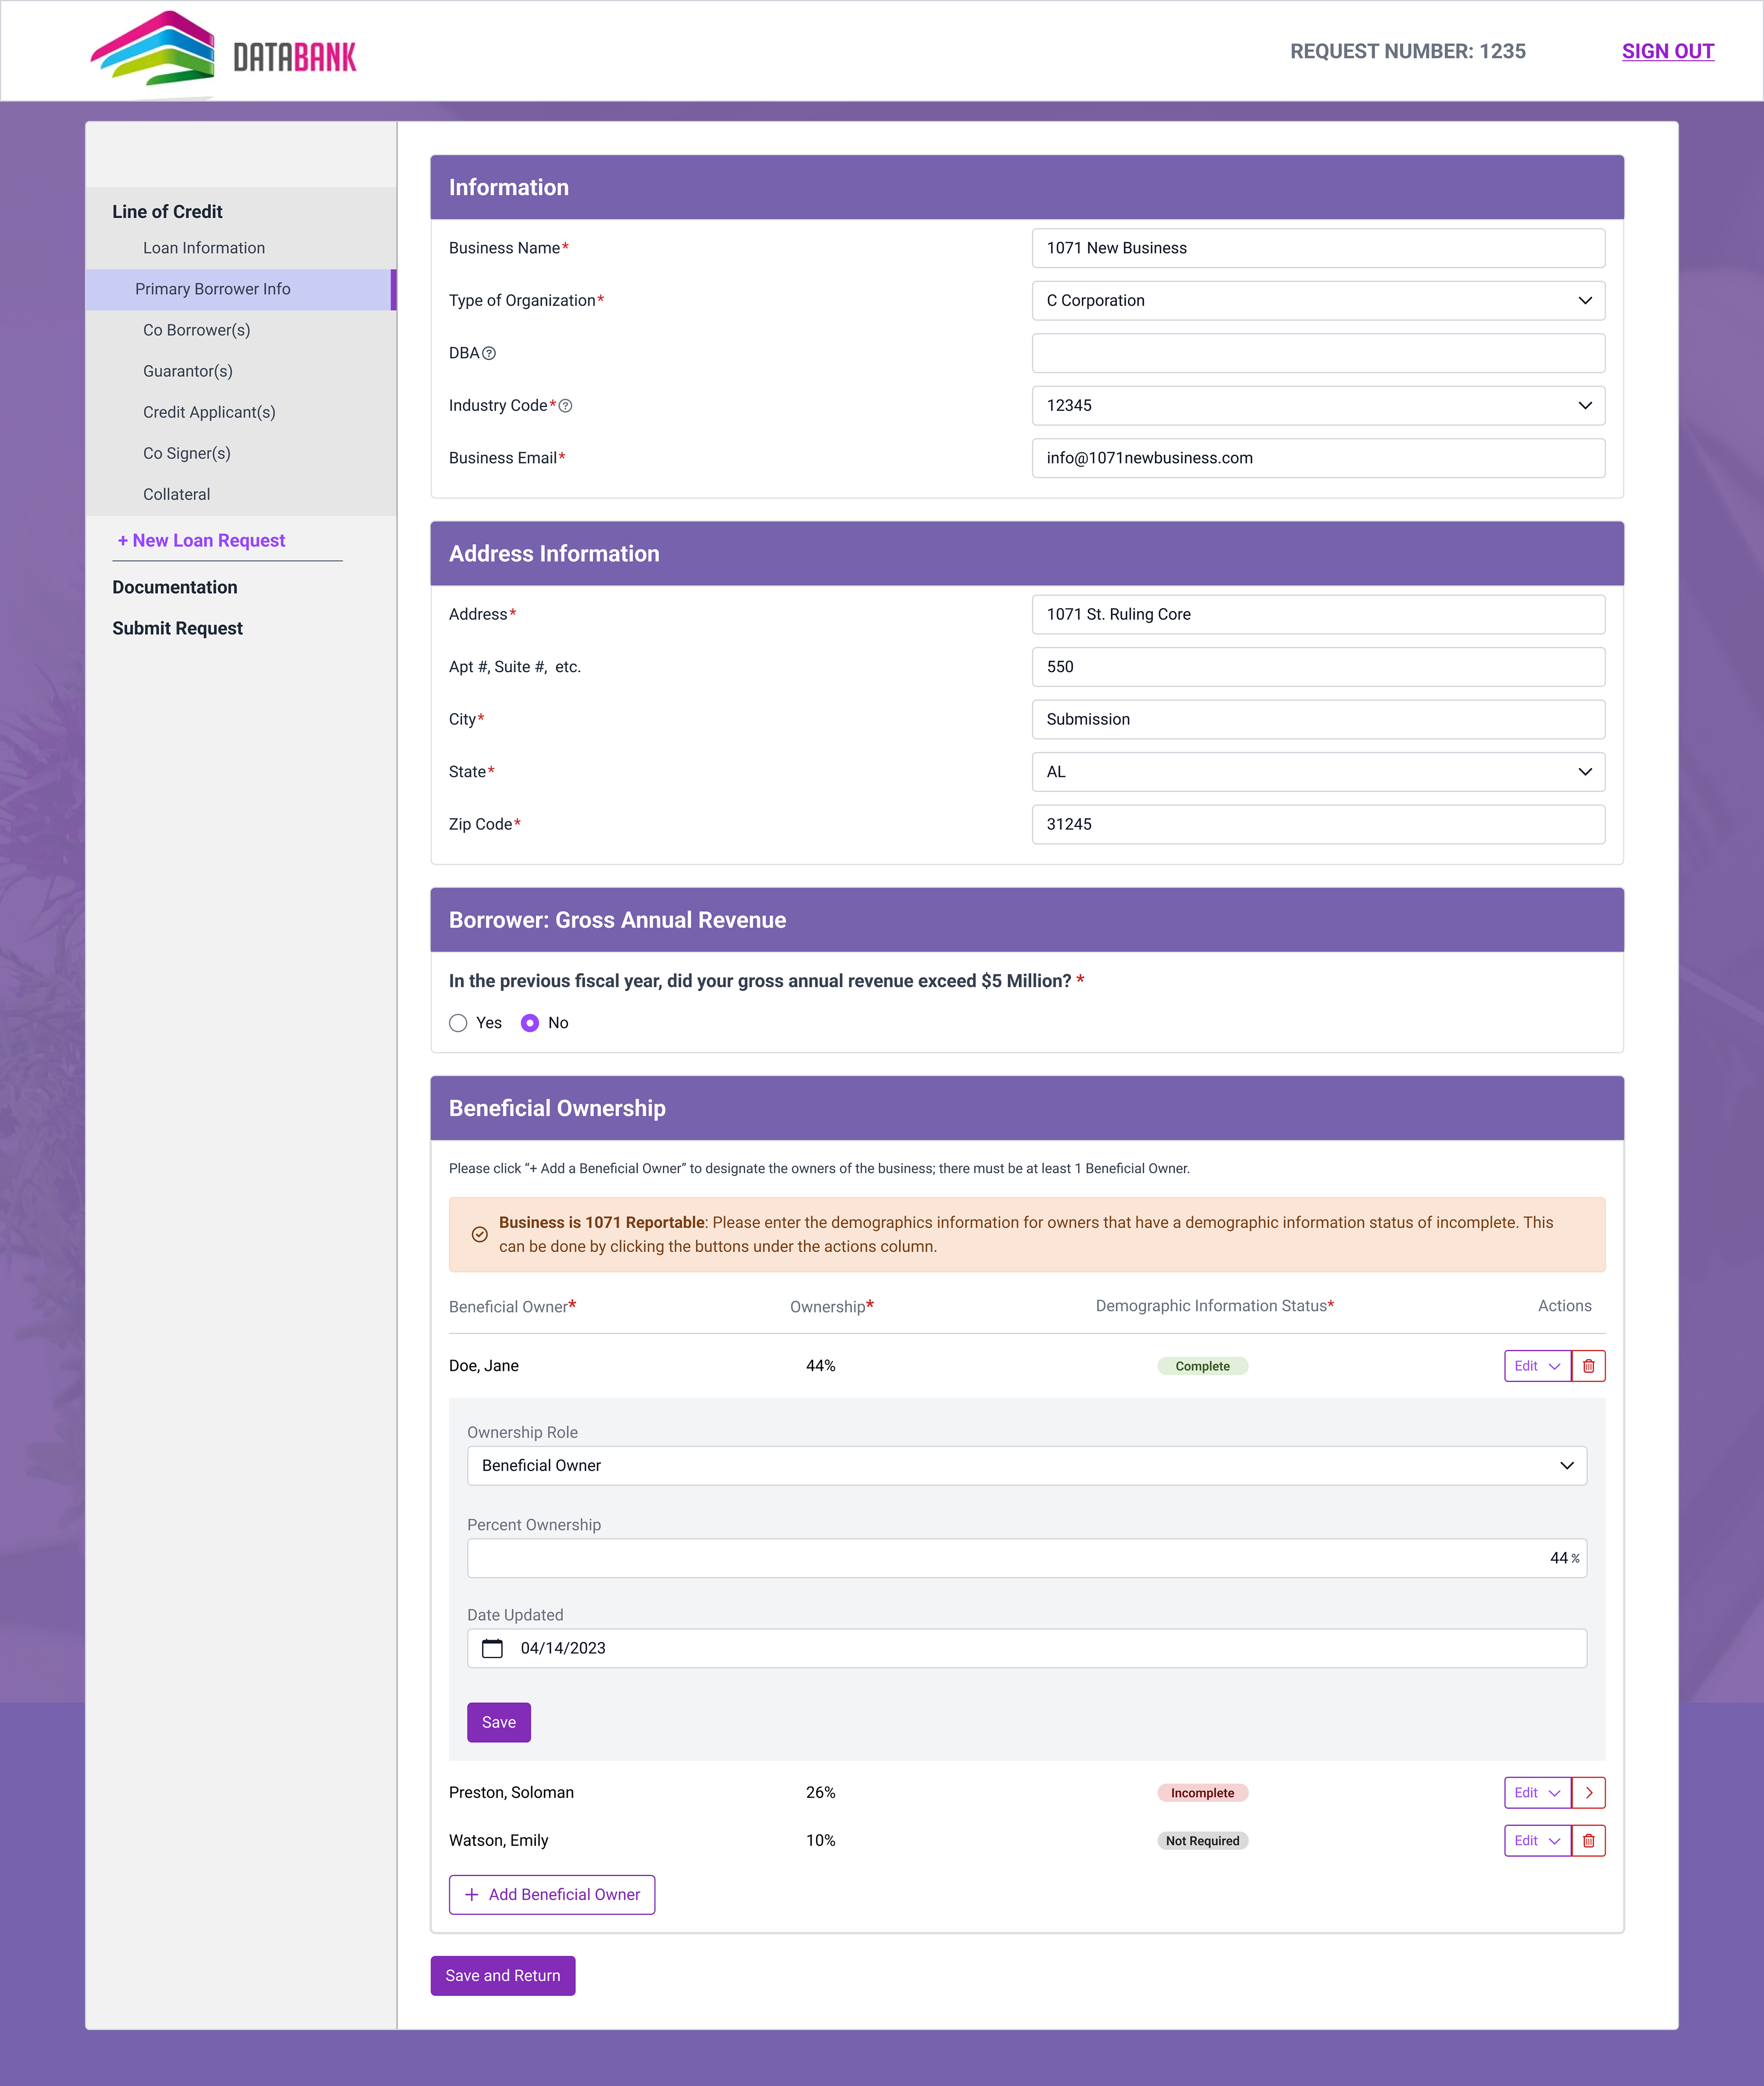The height and width of the screenshot is (2086, 1764).
Task: Open Credit Applicant(s) section
Action: [209, 412]
